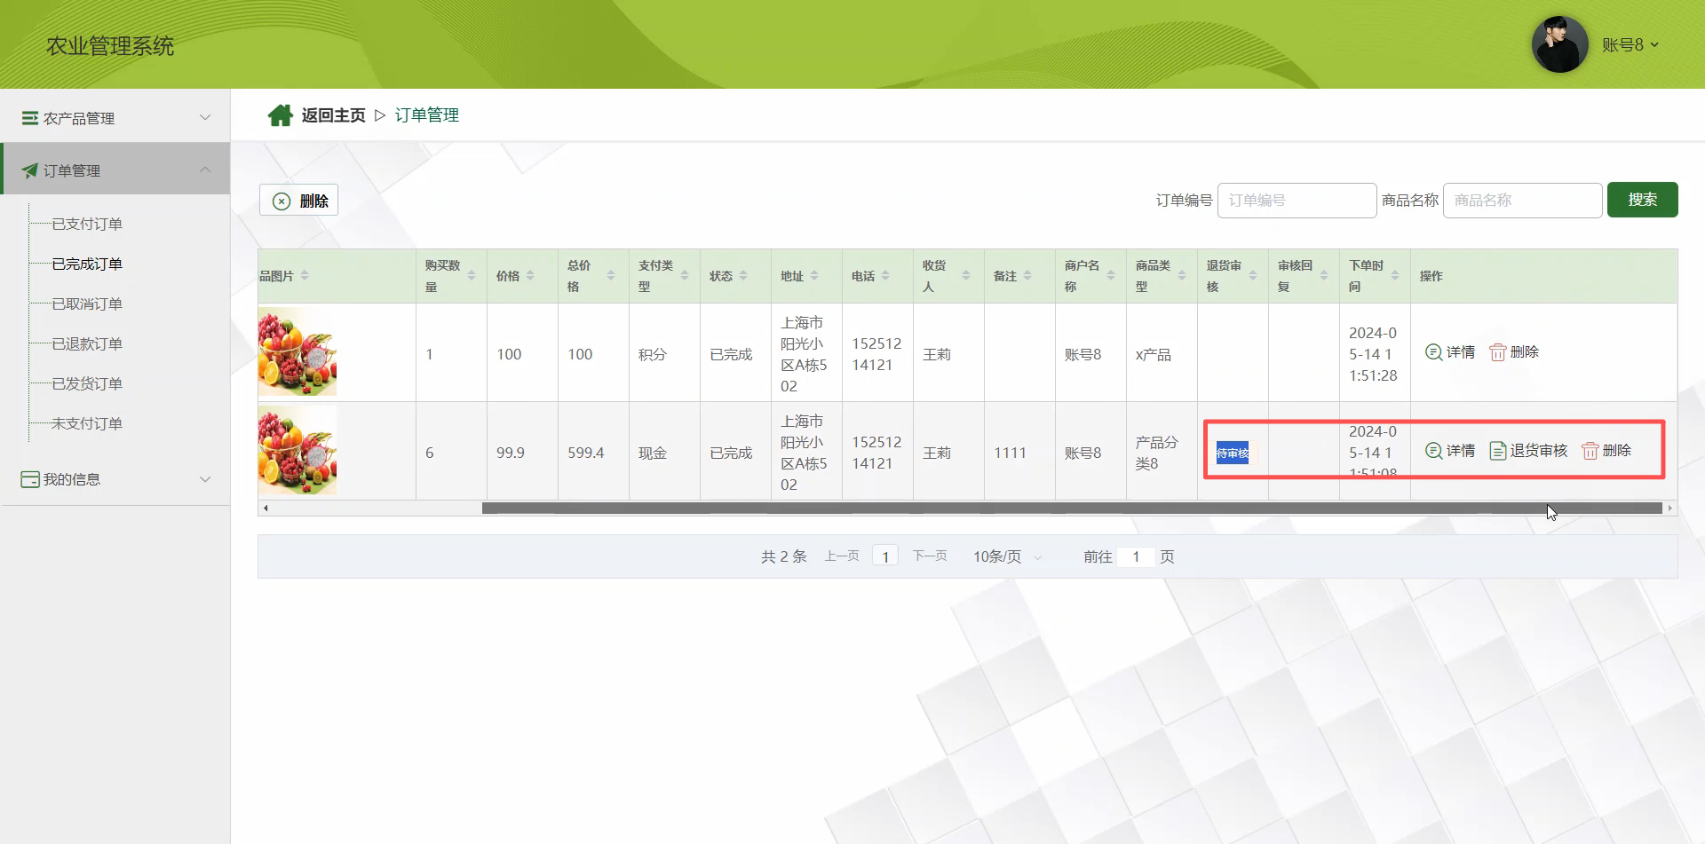Click 删除 for the x产品 order
This screenshot has height=844, width=1705.
click(1514, 352)
